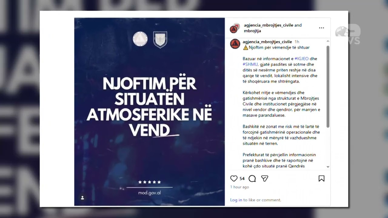Share the post using paper plane icon

[x=265, y=179]
